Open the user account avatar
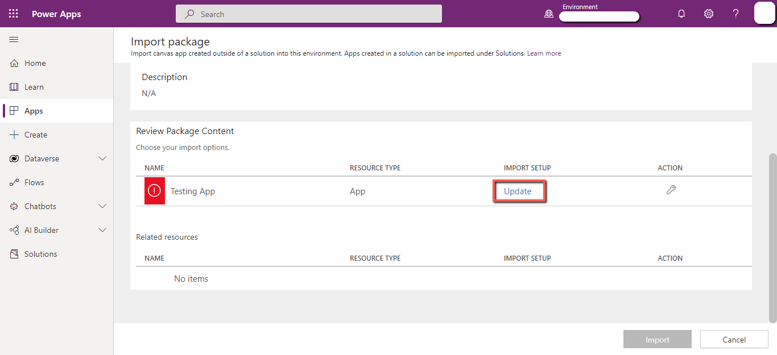Image resolution: width=777 pixels, height=355 pixels. 764,13
